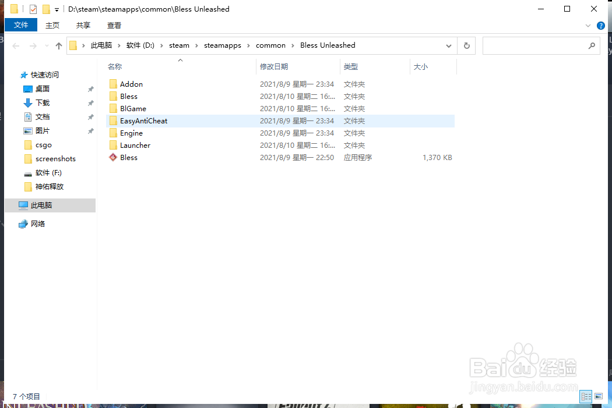Unpin 文档 using its pin icon
Screen dimensions: 612x408
click(x=90, y=117)
